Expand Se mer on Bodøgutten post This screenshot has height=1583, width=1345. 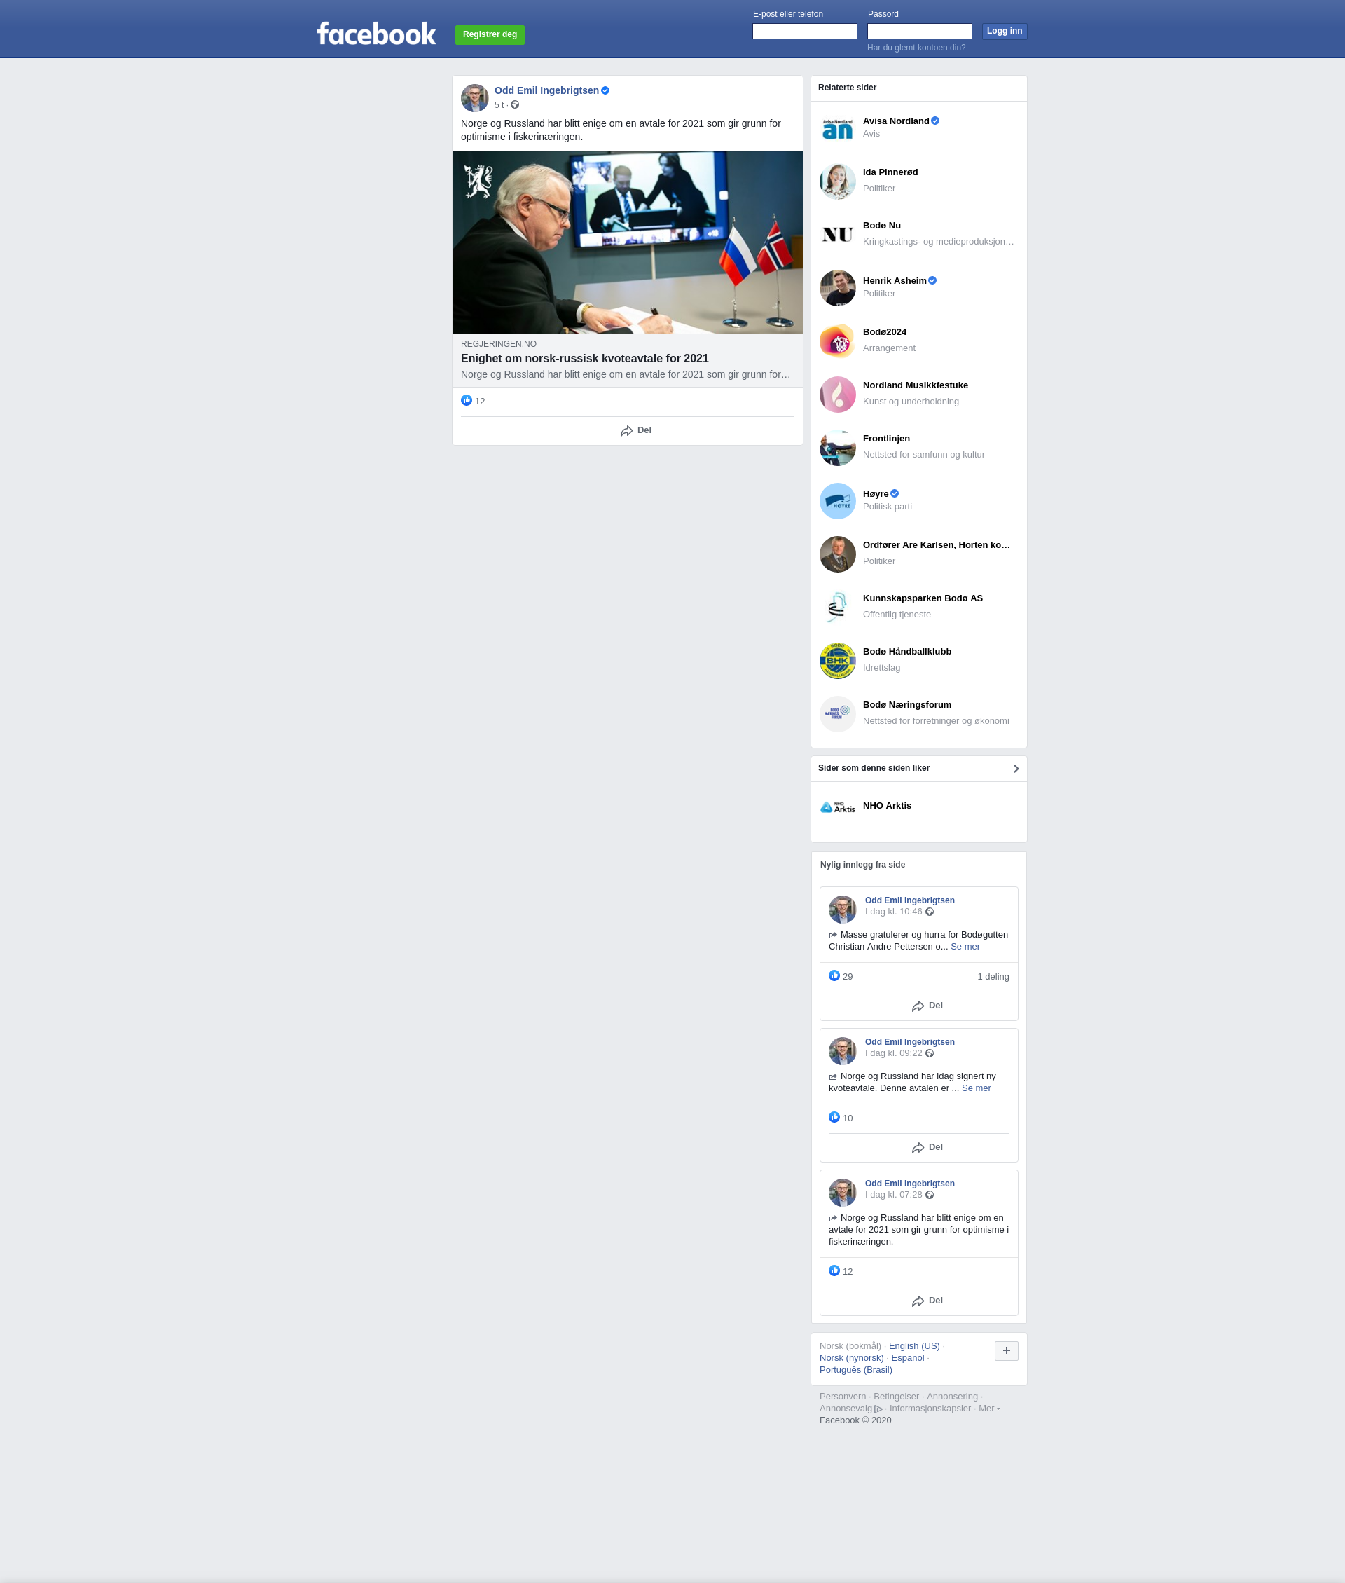[965, 946]
